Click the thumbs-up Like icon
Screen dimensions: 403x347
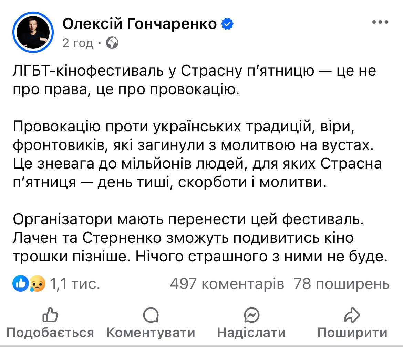[x=50, y=315]
